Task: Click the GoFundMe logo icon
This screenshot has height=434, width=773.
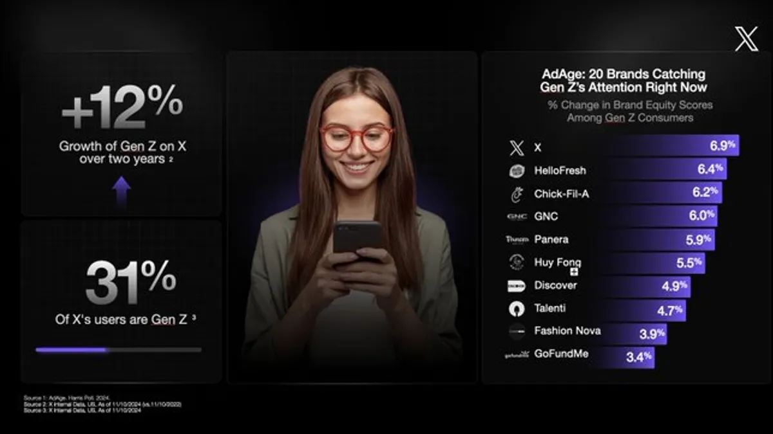Action: tap(517, 354)
